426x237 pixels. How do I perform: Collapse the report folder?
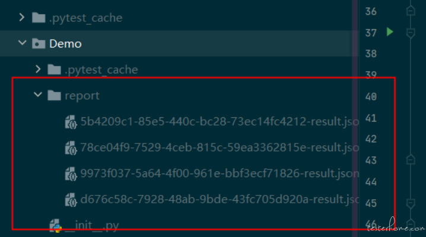(38, 94)
